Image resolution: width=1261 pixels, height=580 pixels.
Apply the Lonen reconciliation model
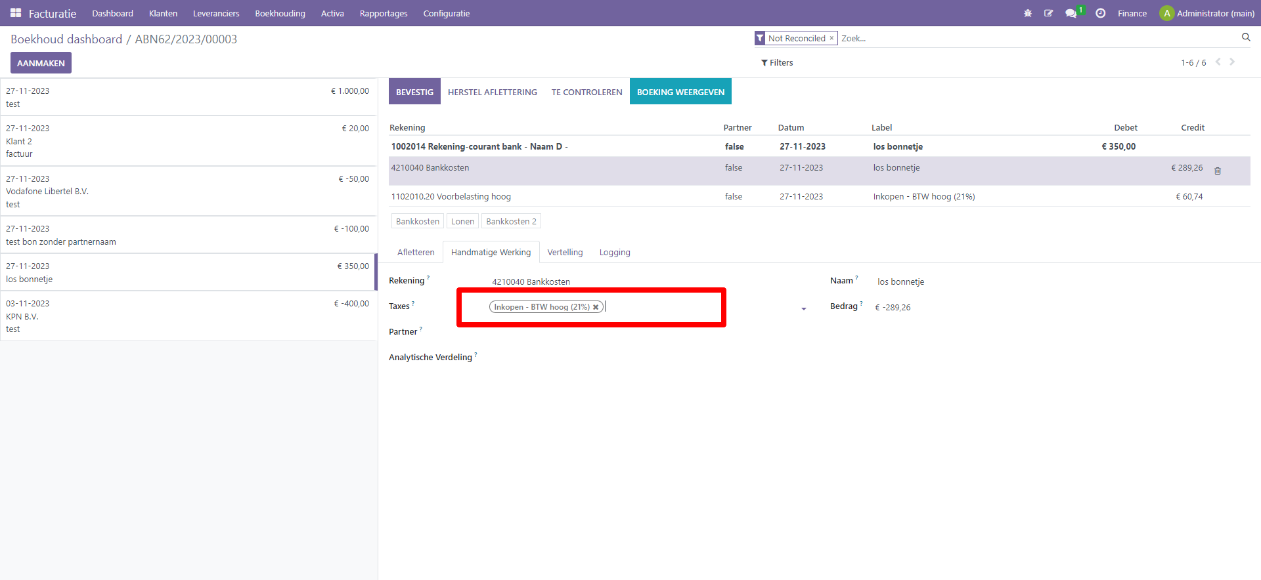point(462,222)
